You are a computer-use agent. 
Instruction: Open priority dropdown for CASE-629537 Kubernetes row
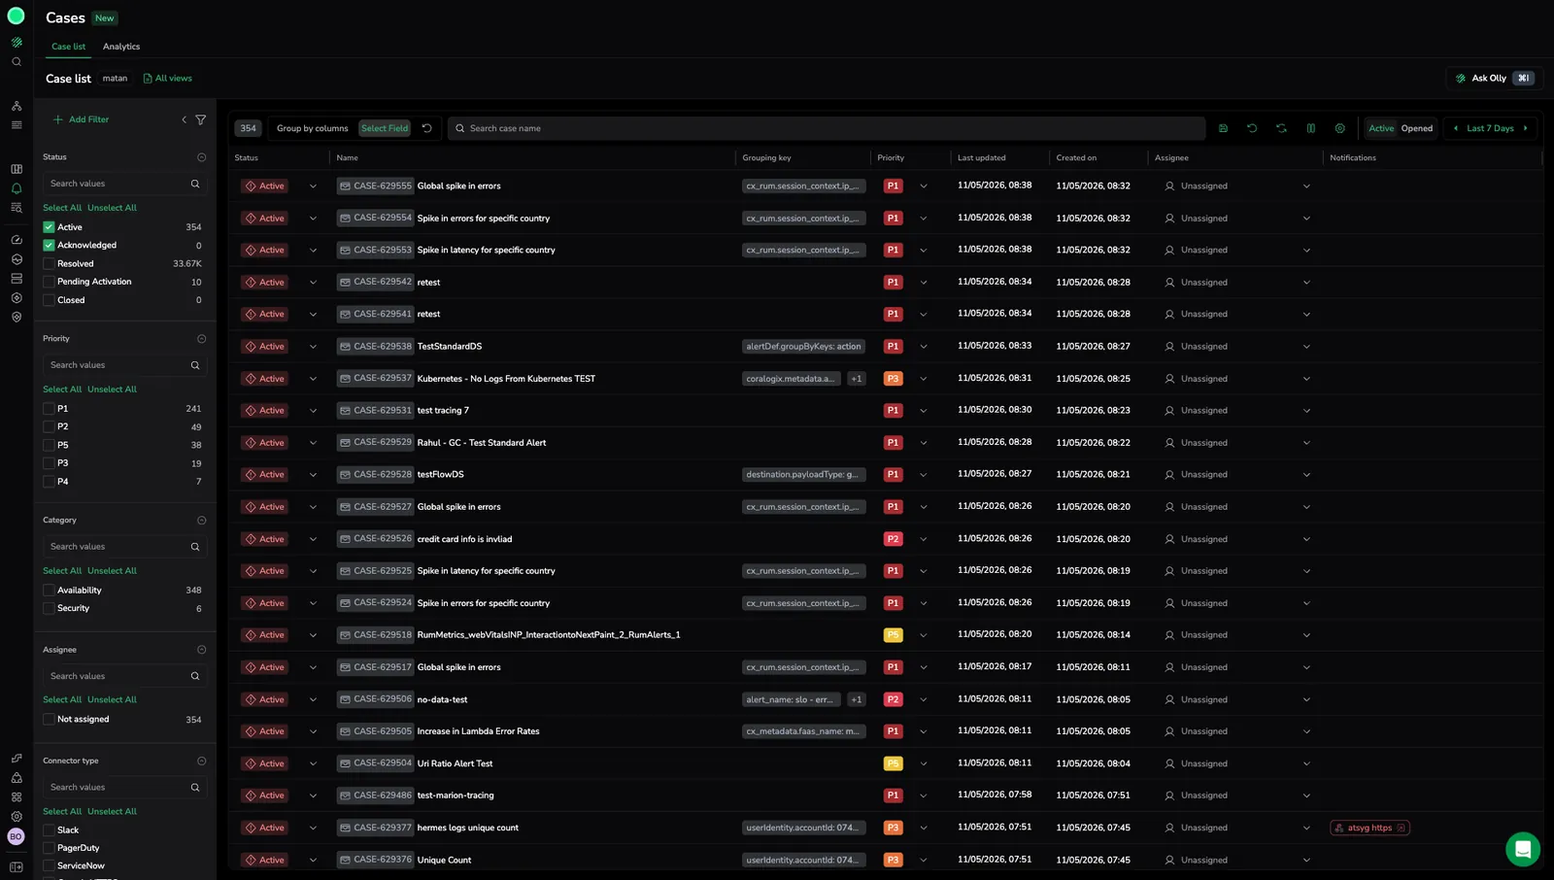923,379
